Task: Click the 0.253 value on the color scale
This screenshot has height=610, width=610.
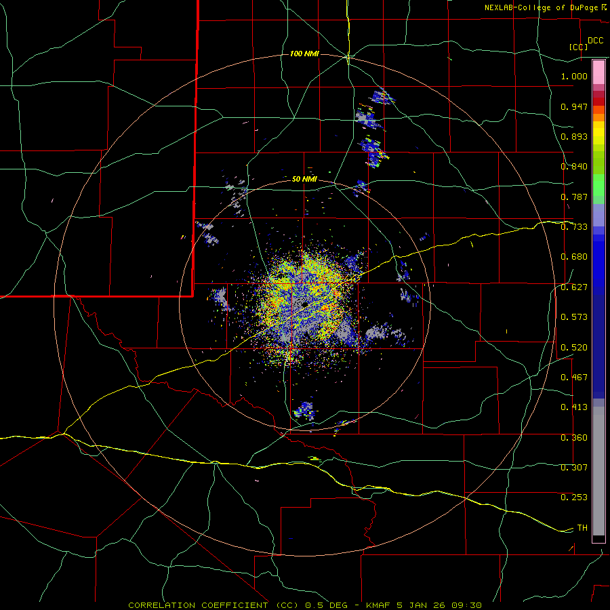Action: click(574, 497)
